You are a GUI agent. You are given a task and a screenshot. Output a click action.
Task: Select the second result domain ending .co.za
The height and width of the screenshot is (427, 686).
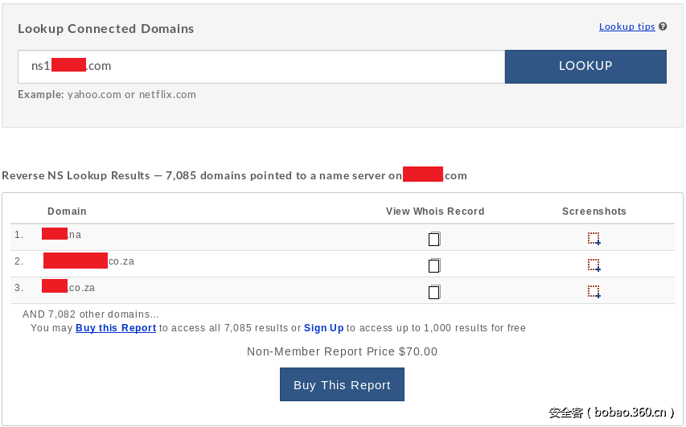pyautogui.click(x=88, y=261)
